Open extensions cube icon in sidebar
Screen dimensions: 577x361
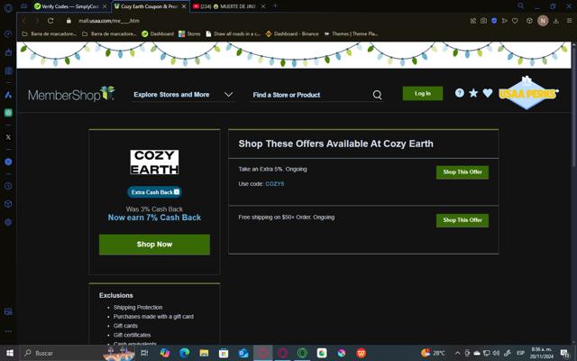(x=8, y=204)
